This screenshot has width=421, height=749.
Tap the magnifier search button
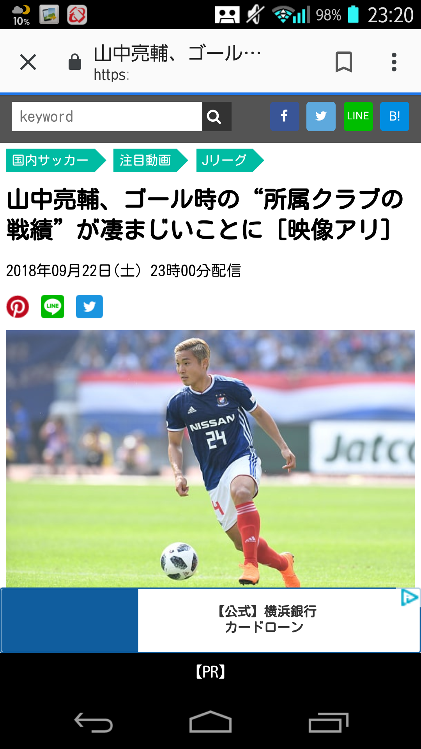(x=217, y=116)
